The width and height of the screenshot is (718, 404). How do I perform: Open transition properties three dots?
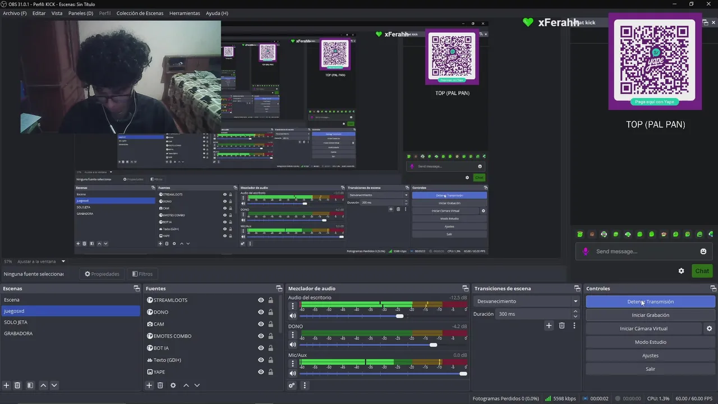point(574,325)
